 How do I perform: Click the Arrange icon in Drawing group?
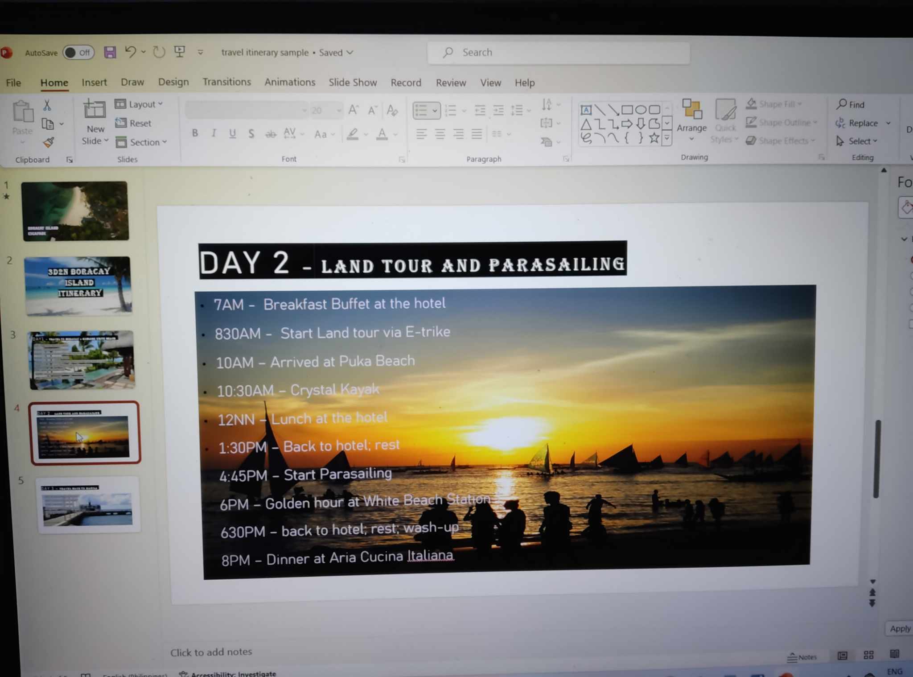[691, 110]
